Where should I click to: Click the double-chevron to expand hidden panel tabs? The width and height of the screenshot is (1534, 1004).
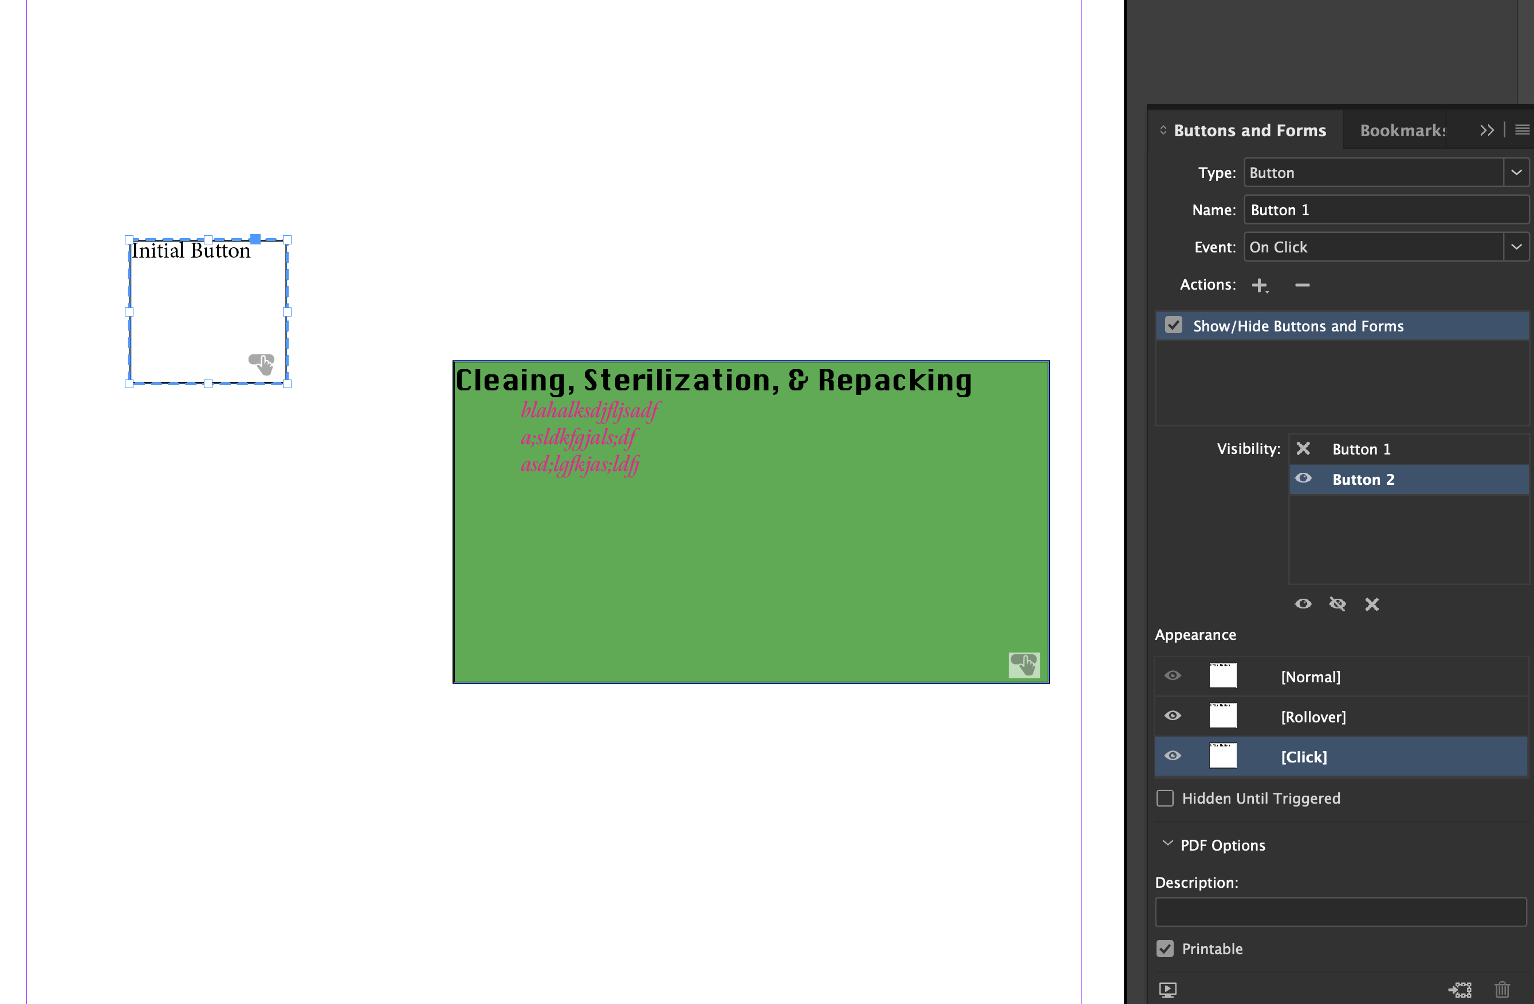coord(1487,129)
